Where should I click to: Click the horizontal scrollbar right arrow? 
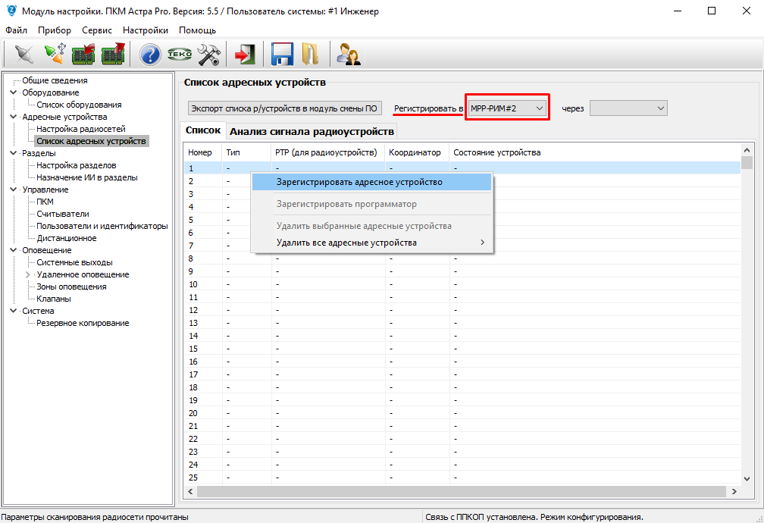734,492
